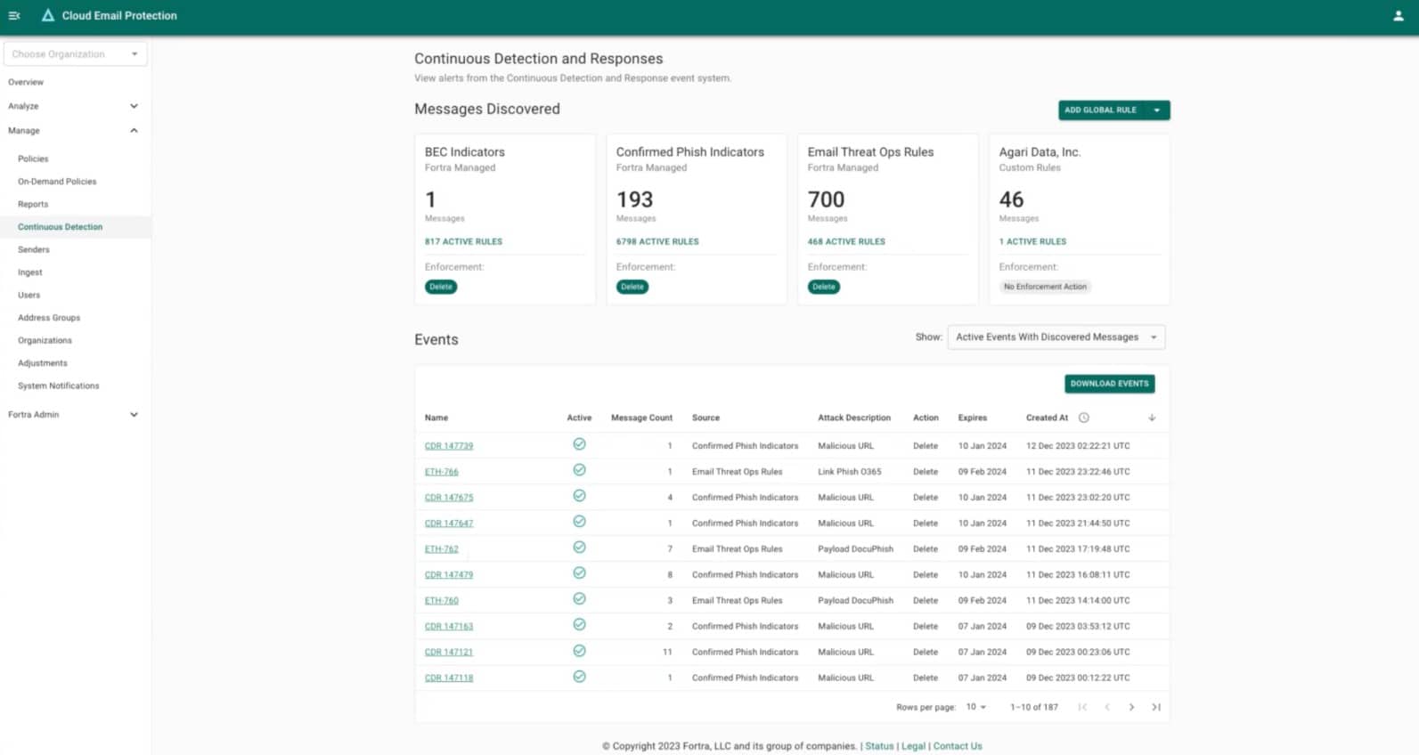The width and height of the screenshot is (1419, 755).
Task: Toggle the active check icon for CDR 147118
Action: (x=579, y=677)
